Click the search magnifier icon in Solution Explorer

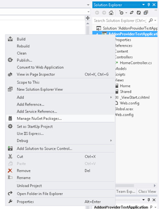(151, 21)
